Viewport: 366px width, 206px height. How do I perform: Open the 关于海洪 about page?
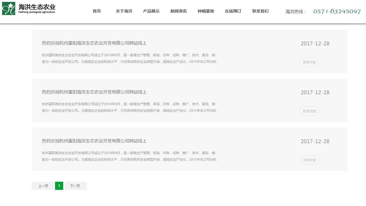point(123,11)
